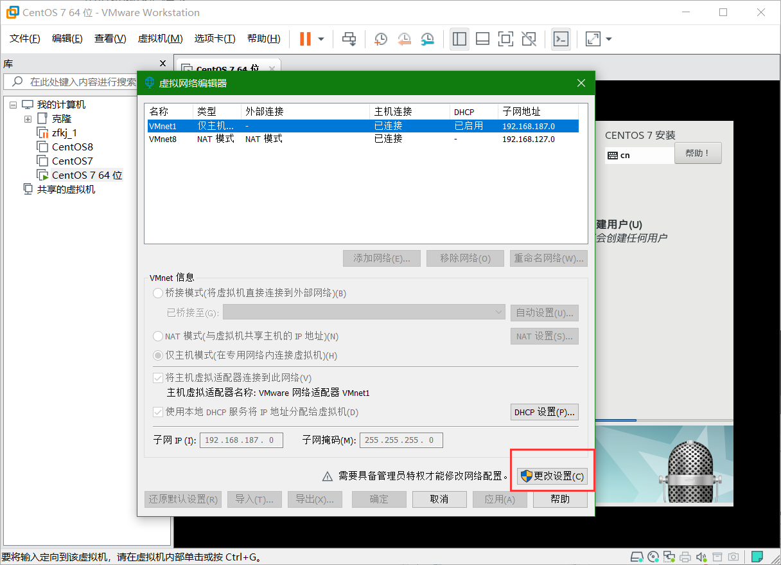
Task: Click the send Ctrl+Alt+Del toolbar icon
Action: pyautogui.click(x=349, y=39)
